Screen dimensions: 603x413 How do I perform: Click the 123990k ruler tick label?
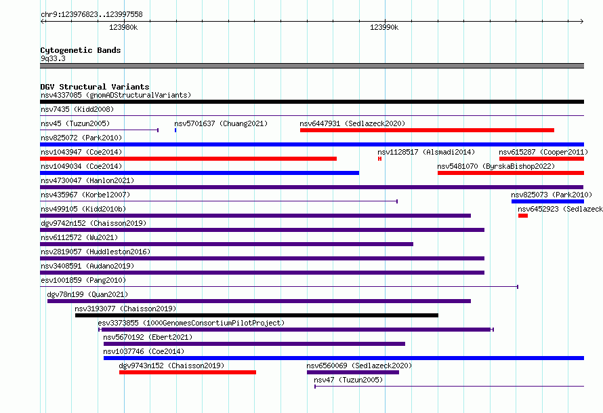pos(384,27)
